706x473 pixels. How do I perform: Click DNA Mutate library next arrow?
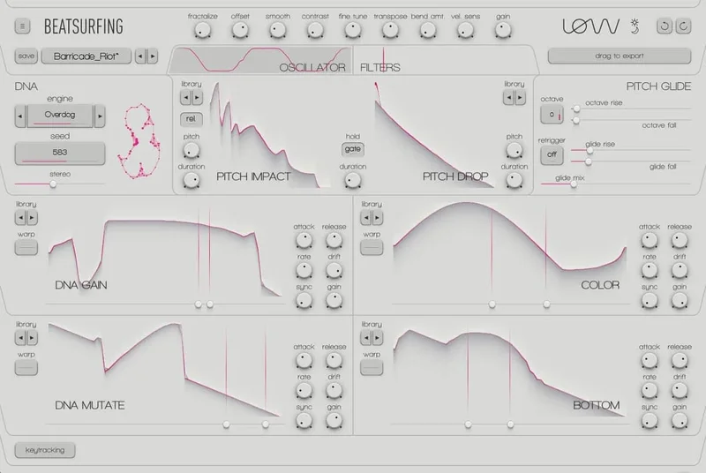[x=32, y=337]
